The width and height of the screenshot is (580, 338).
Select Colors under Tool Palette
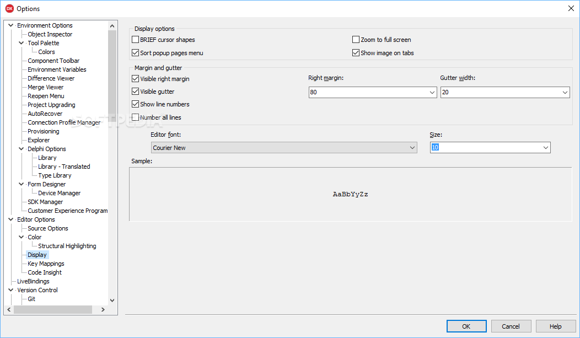tap(46, 52)
